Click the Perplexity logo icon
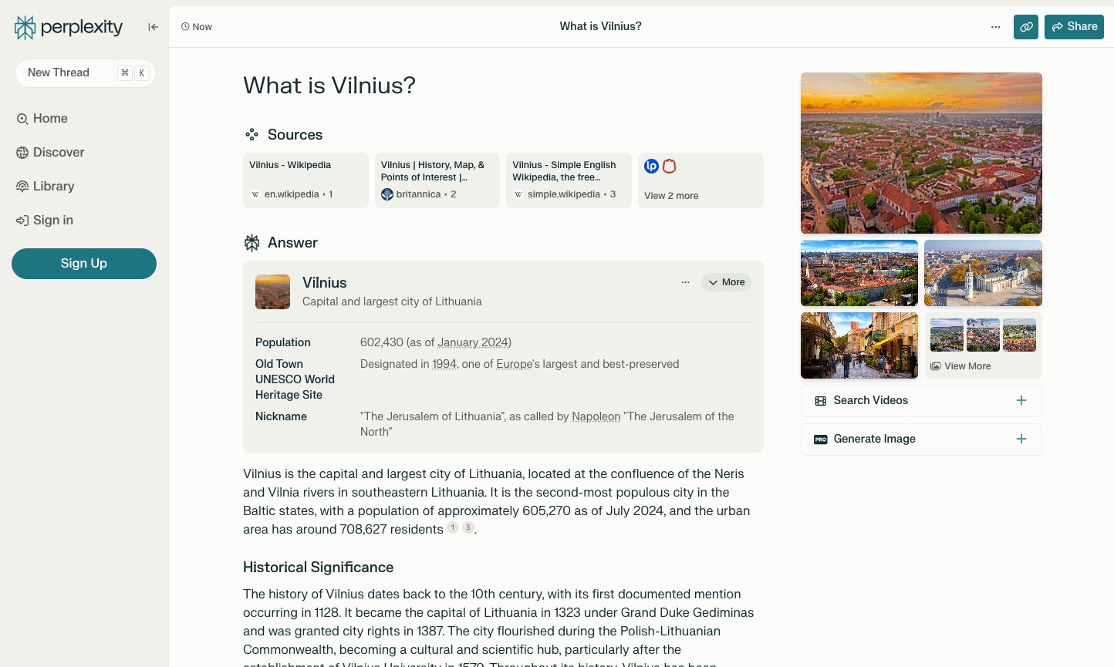This screenshot has height=667, width=1114. [x=25, y=28]
